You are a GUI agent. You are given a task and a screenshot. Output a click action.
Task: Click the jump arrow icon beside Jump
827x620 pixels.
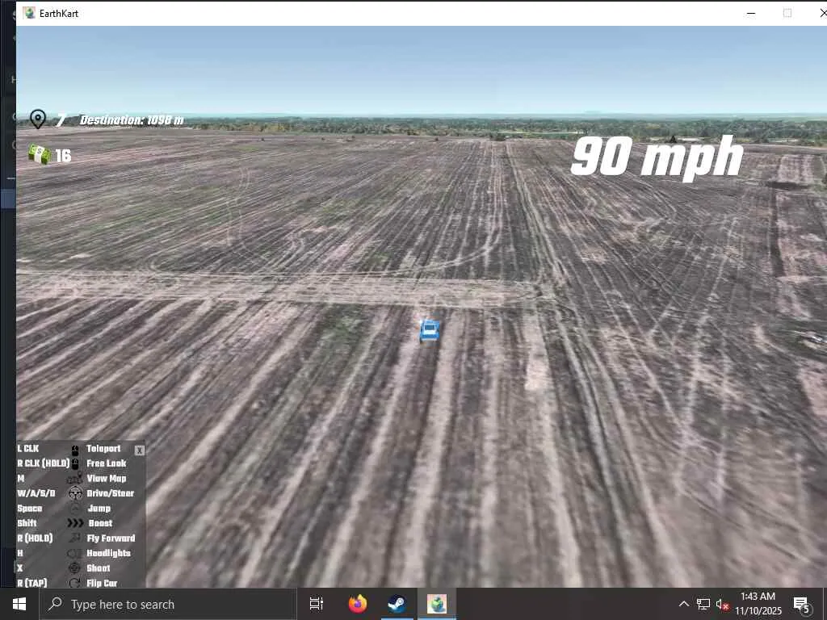pos(75,509)
